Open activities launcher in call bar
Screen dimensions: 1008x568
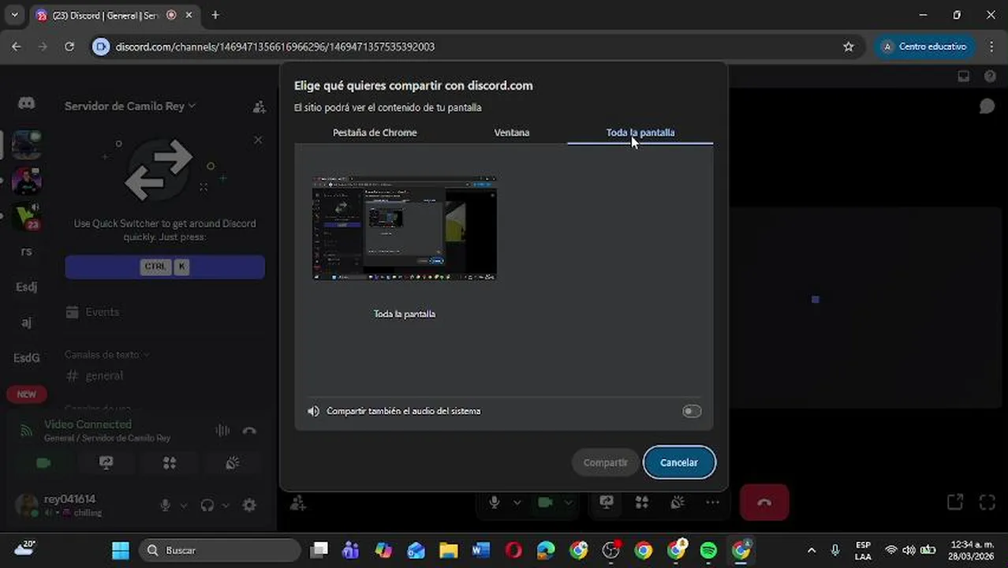coord(642,503)
